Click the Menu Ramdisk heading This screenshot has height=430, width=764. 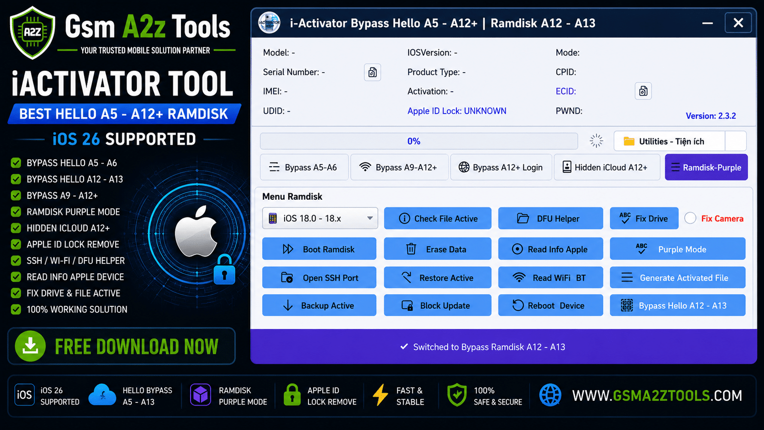(292, 196)
